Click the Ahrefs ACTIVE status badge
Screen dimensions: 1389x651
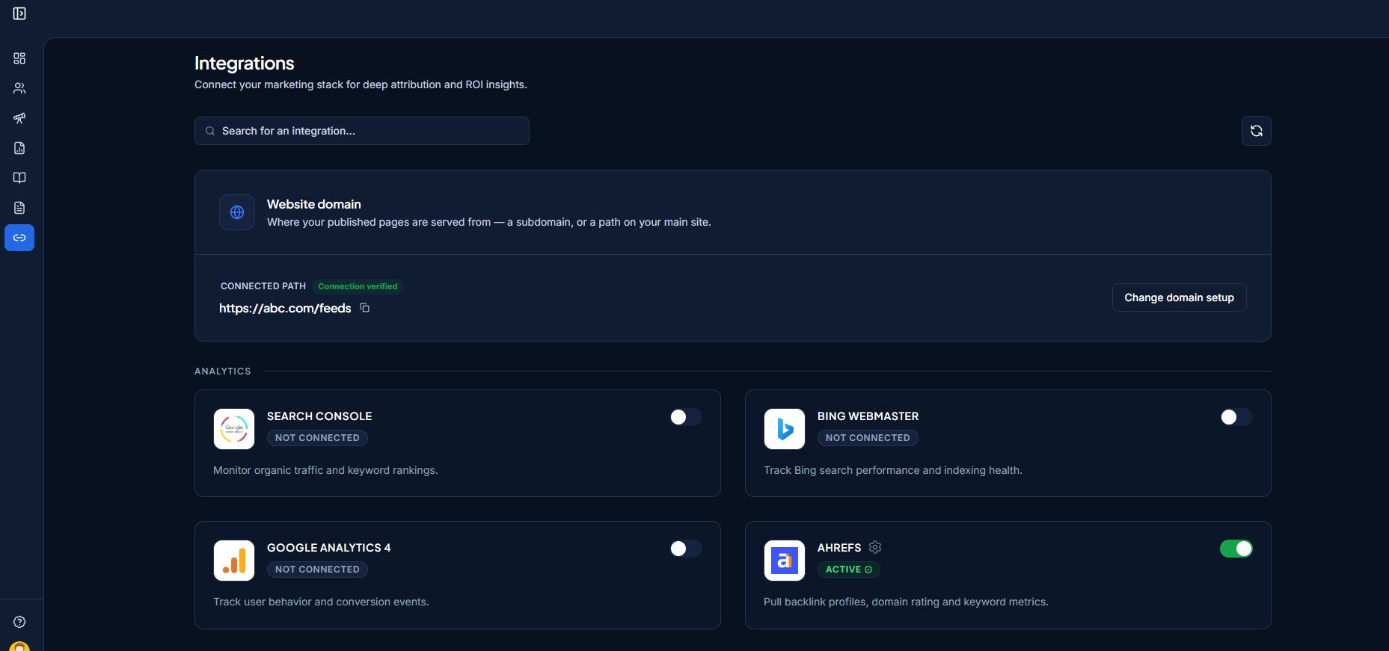[x=848, y=570]
